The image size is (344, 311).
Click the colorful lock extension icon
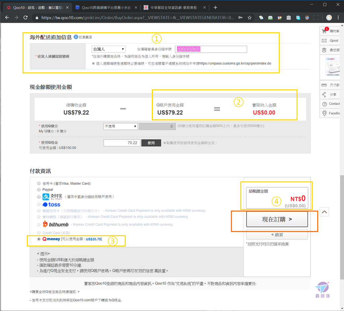click(279, 17)
